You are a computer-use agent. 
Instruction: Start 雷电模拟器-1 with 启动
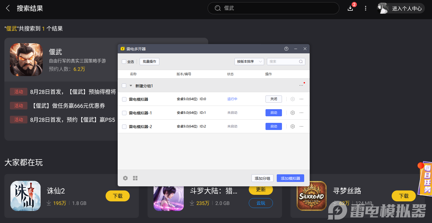(x=274, y=113)
